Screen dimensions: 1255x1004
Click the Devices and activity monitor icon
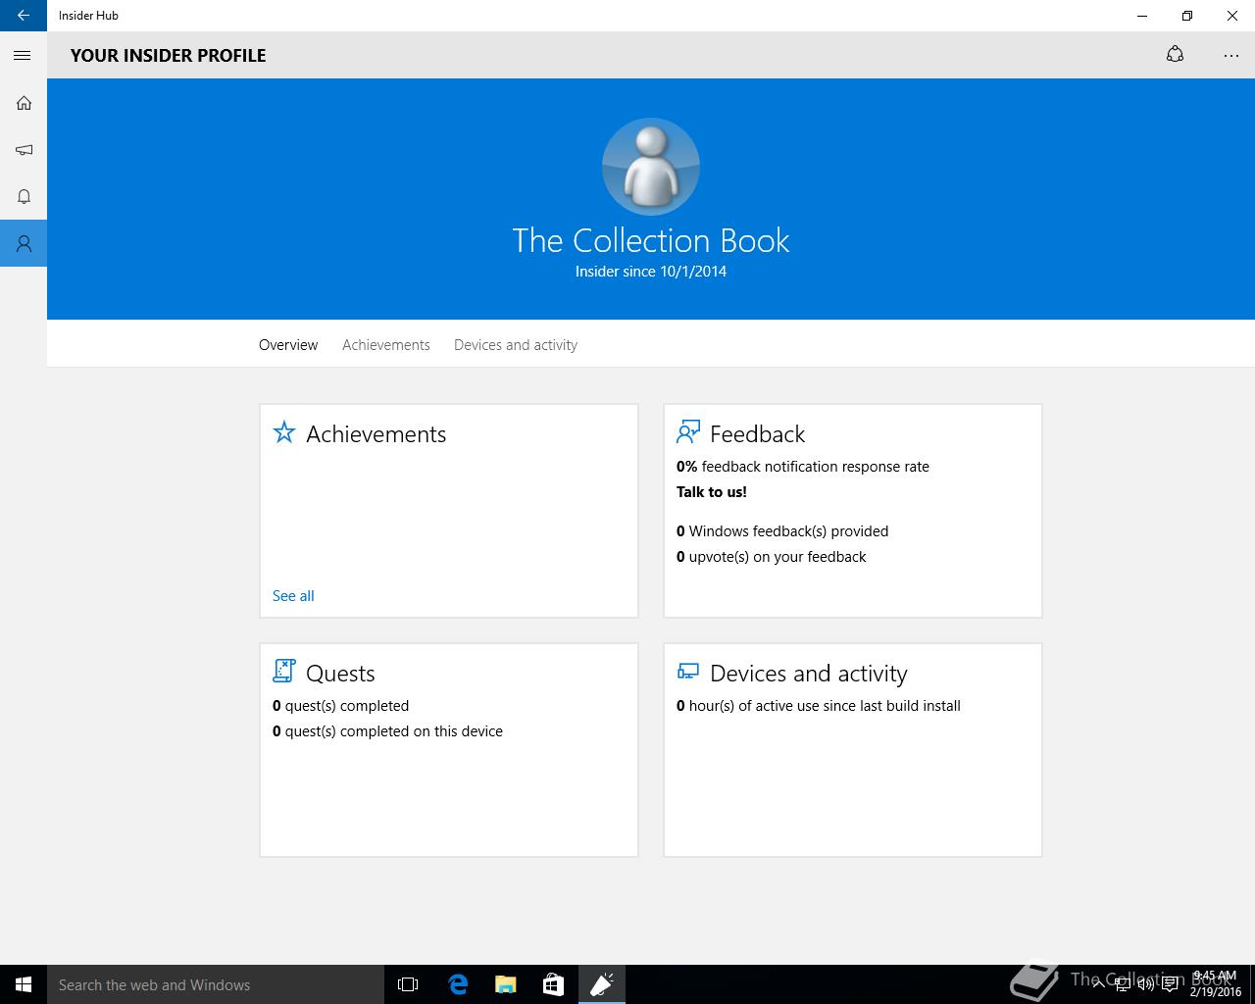point(688,672)
